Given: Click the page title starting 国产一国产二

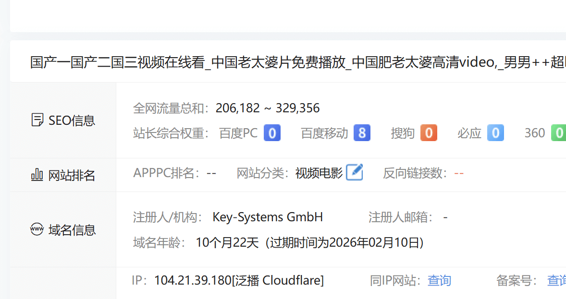Looking at the screenshot, I should [298, 62].
